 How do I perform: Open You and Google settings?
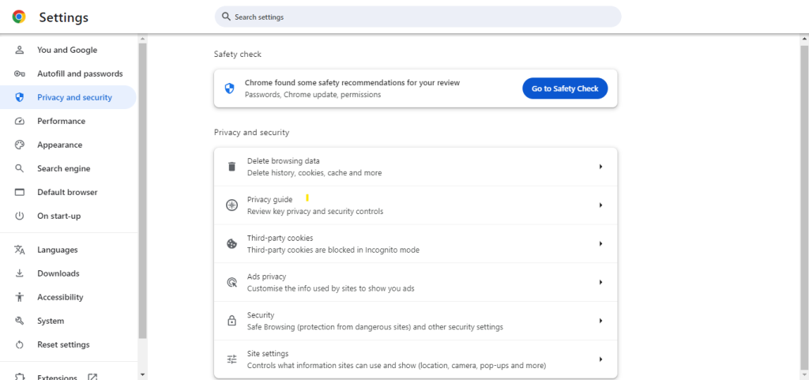(68, 50)
